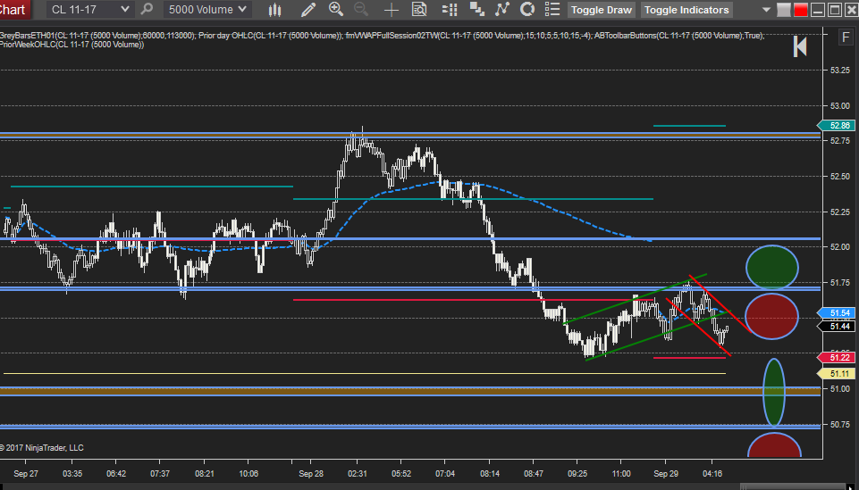Image resolution: width=859 pixels, height=490 pixels.
Task: Open the indicators icon
Action: 501,9
